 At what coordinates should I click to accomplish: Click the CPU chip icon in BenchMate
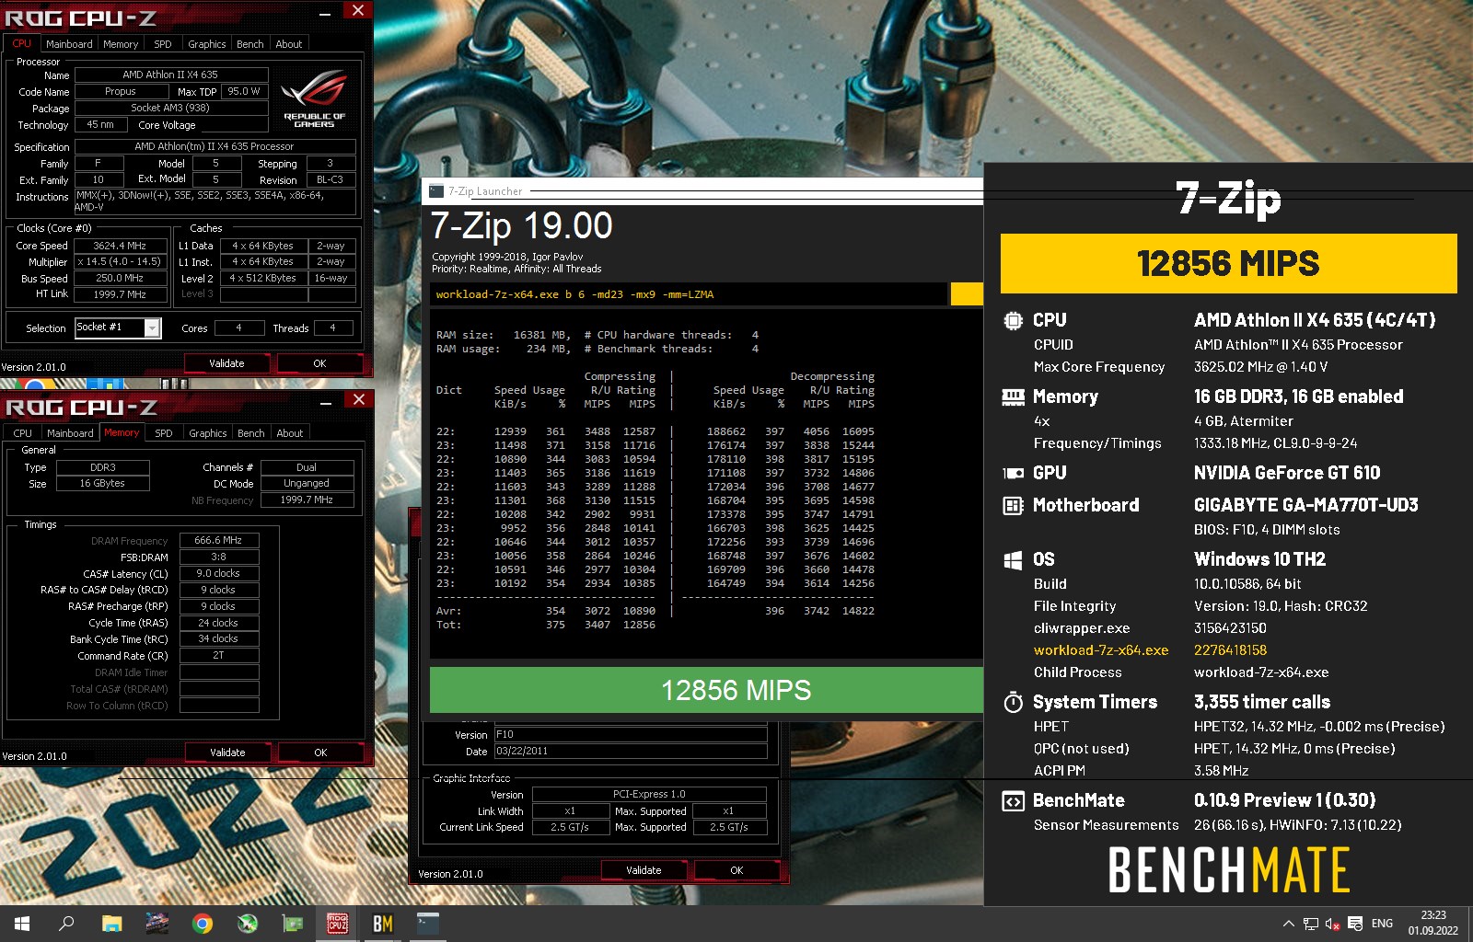pyautogui.click(x=1013, y=321)
